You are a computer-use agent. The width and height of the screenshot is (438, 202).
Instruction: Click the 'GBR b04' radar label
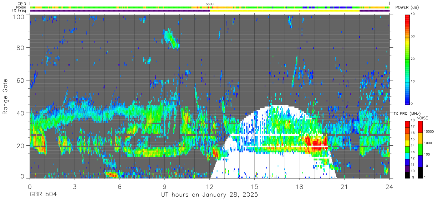(x=43, y=195)
